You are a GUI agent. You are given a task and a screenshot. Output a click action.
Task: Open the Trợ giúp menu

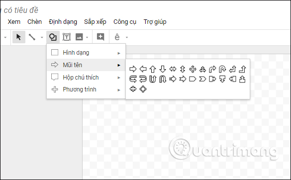pyautogui.click(x=155, y=22)
